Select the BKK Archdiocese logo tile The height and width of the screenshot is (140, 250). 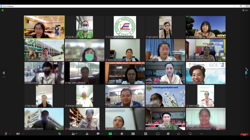tap(125, 27)
